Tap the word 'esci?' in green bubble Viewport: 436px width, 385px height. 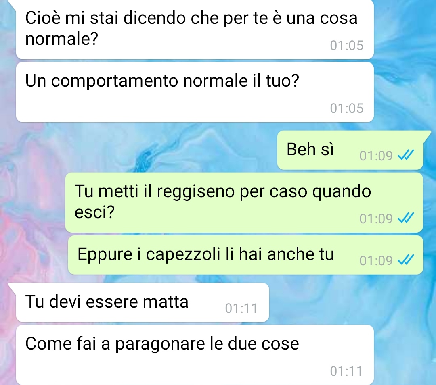point(94,212)
